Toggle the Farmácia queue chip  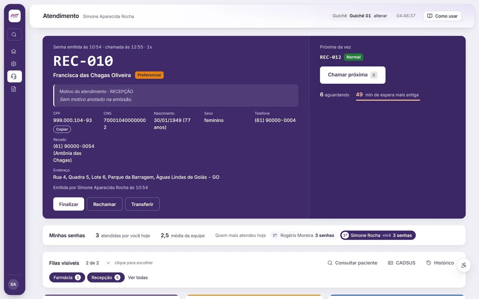67,277
